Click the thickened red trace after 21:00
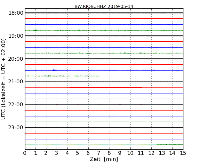 click(106, 87)
